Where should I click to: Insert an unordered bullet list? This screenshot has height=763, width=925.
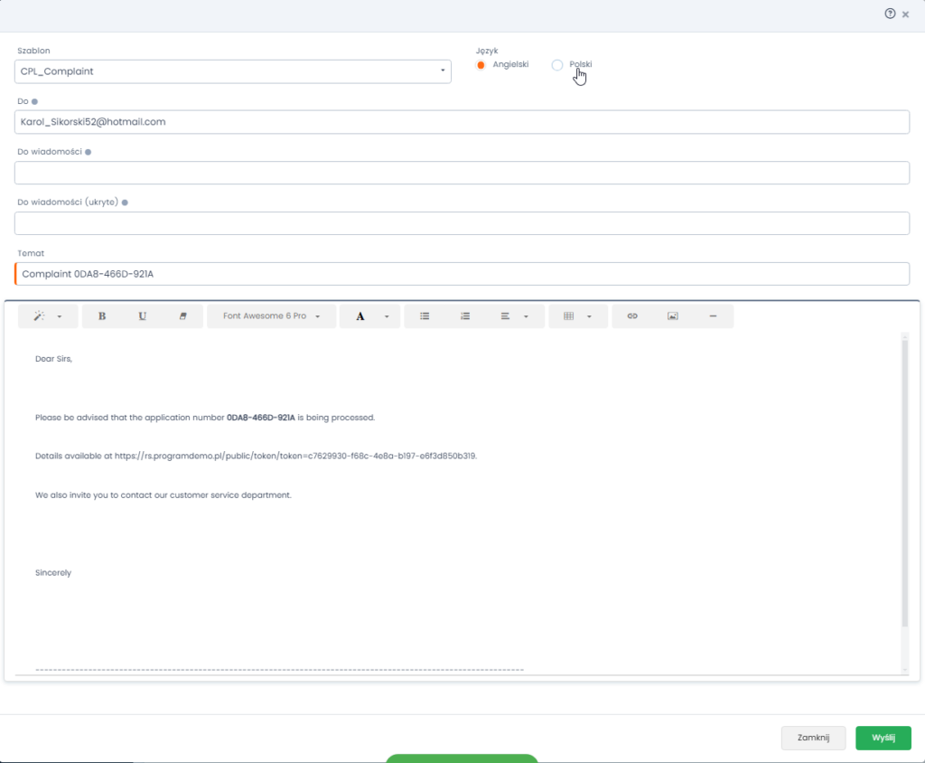click(x=425, y=316)
